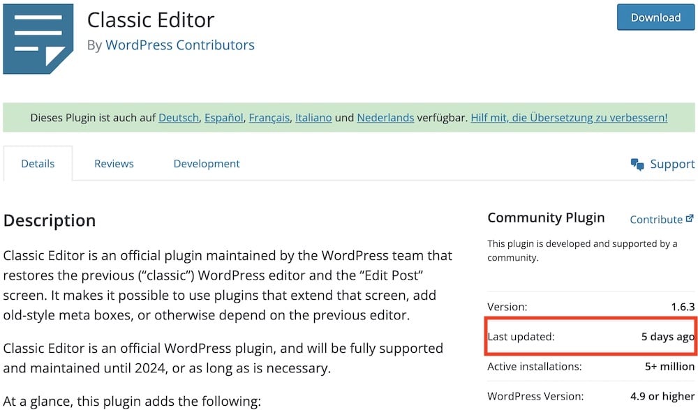
Task: Switch to the Details tab
Action: click(x=38, y=164)
